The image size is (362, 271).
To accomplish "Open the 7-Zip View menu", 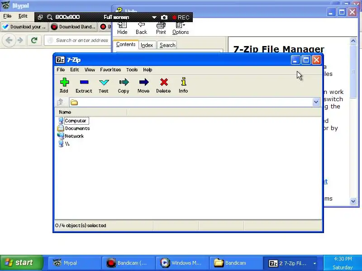I will [90, 70].
